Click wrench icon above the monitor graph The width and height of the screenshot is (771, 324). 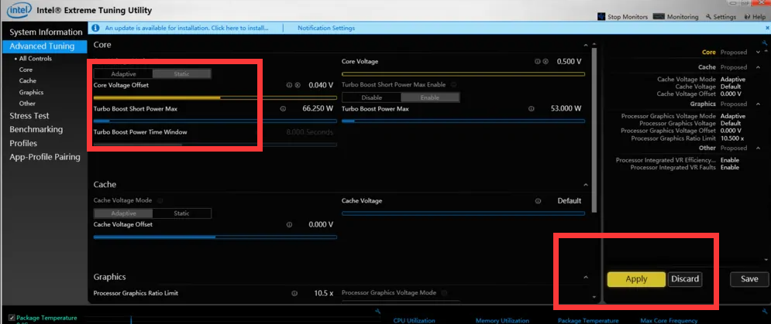point(378,311)
